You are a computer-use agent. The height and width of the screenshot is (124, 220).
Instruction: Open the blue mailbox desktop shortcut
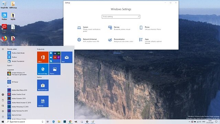pos(4,16)
